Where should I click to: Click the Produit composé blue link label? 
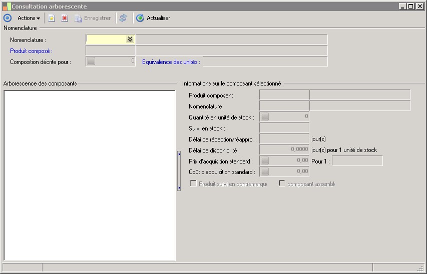tap(31, 51)
